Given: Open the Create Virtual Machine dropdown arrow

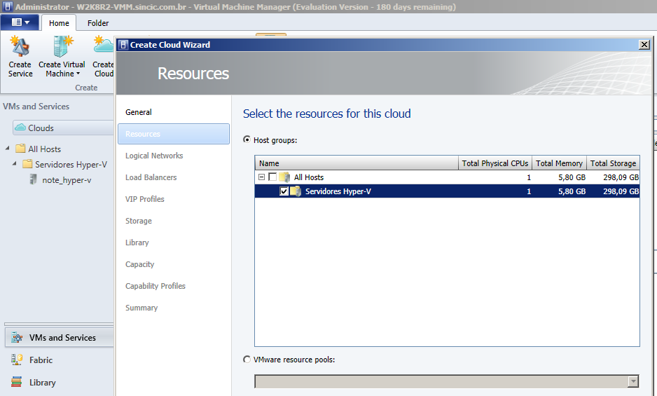Looking at the screenshot, I should click(78, 74).
